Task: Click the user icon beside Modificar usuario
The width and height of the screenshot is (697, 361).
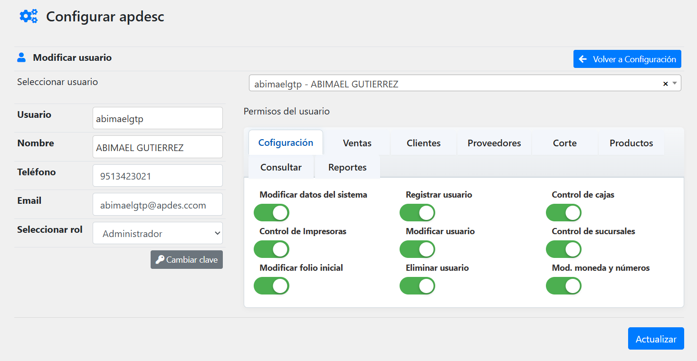Action: [21, 58]
